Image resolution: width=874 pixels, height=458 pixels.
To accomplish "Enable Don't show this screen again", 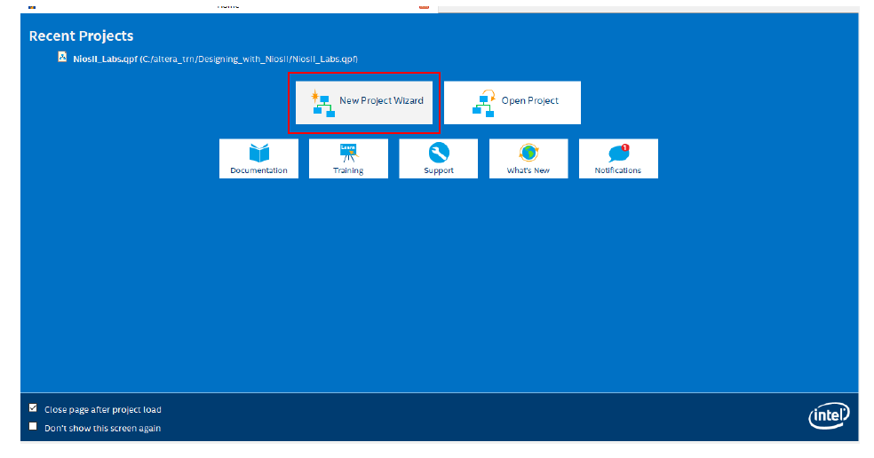I will pos(33,426).
